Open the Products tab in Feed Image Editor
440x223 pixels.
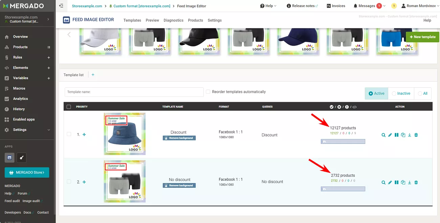[x=196, y=20]
